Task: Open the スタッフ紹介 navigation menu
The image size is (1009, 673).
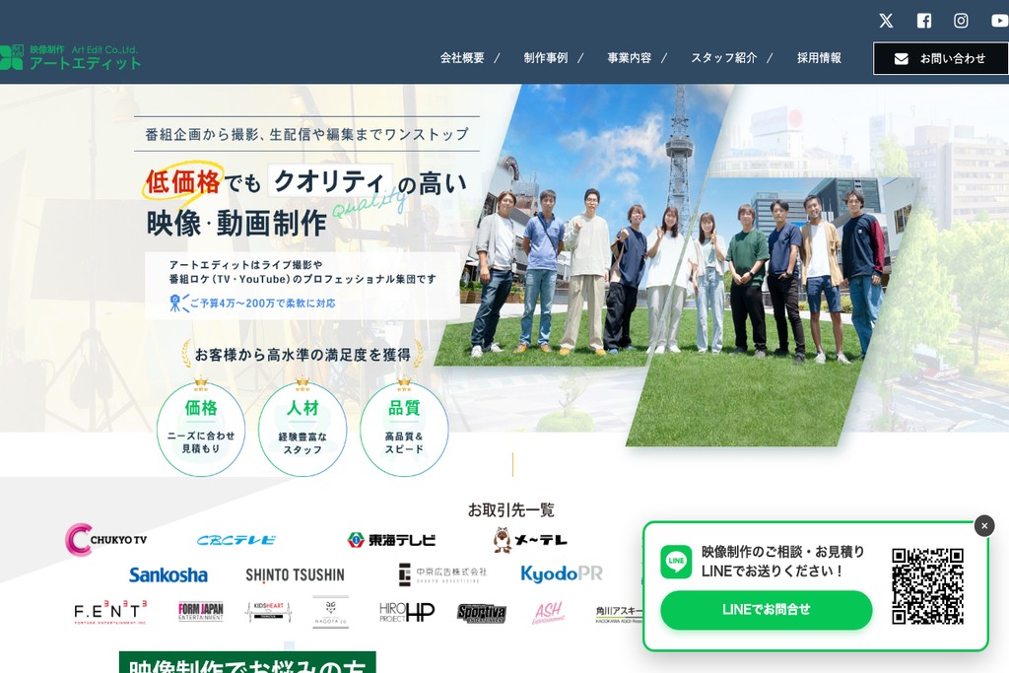Action: 724,57
